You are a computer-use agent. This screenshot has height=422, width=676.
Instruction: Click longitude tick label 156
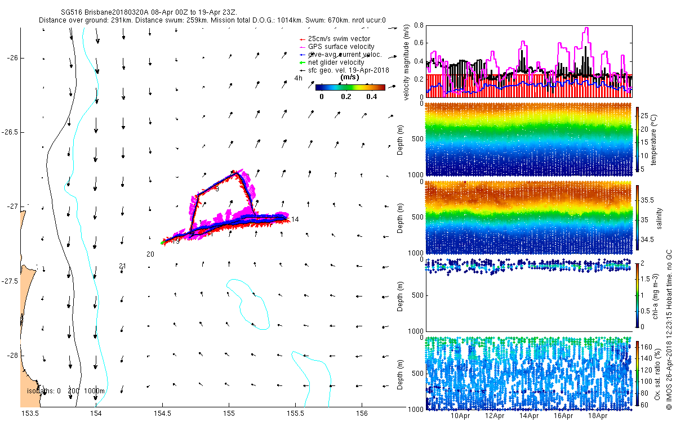362,413
